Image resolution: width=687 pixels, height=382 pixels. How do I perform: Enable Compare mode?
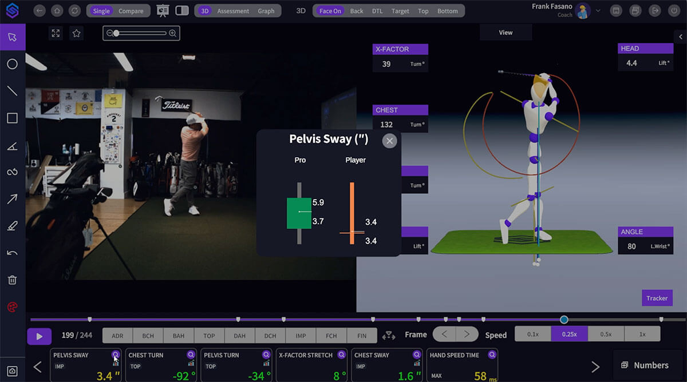pyautogui.click(x=133, y=10)
